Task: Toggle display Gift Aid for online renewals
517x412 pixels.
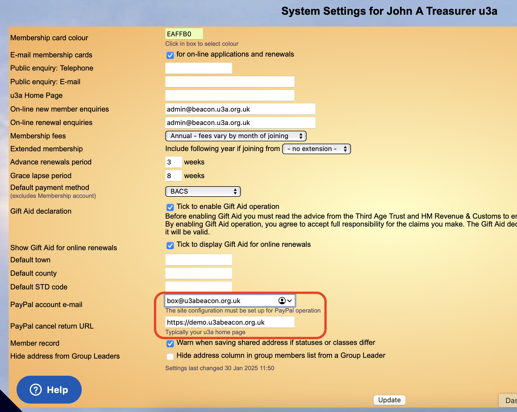Action: 170,245
